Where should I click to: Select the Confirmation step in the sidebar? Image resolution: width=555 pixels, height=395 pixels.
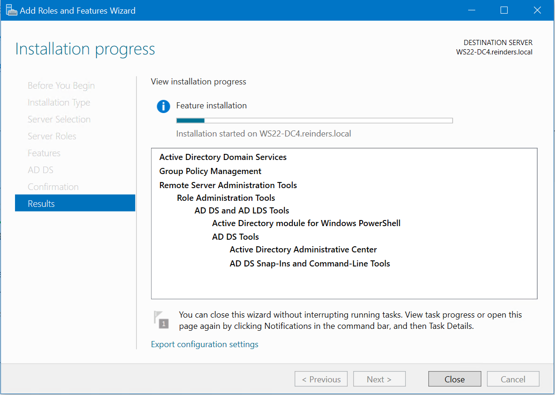click(x=53, y=186)
